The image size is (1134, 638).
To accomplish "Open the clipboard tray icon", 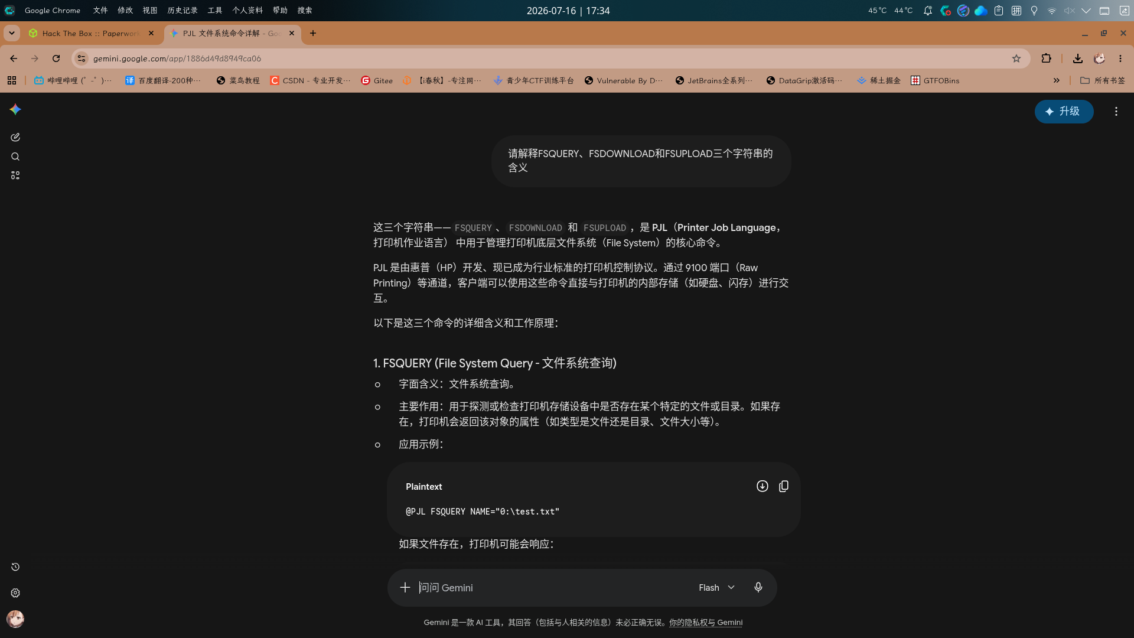I will [x=999, y=11].
